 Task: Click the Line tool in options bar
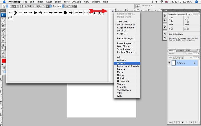click(x=44, y=6)
